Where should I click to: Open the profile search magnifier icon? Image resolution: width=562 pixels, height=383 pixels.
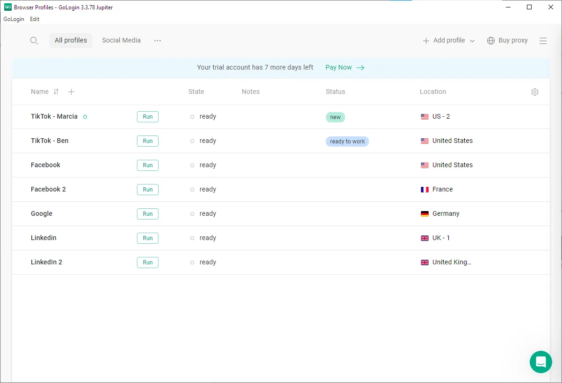34,41
